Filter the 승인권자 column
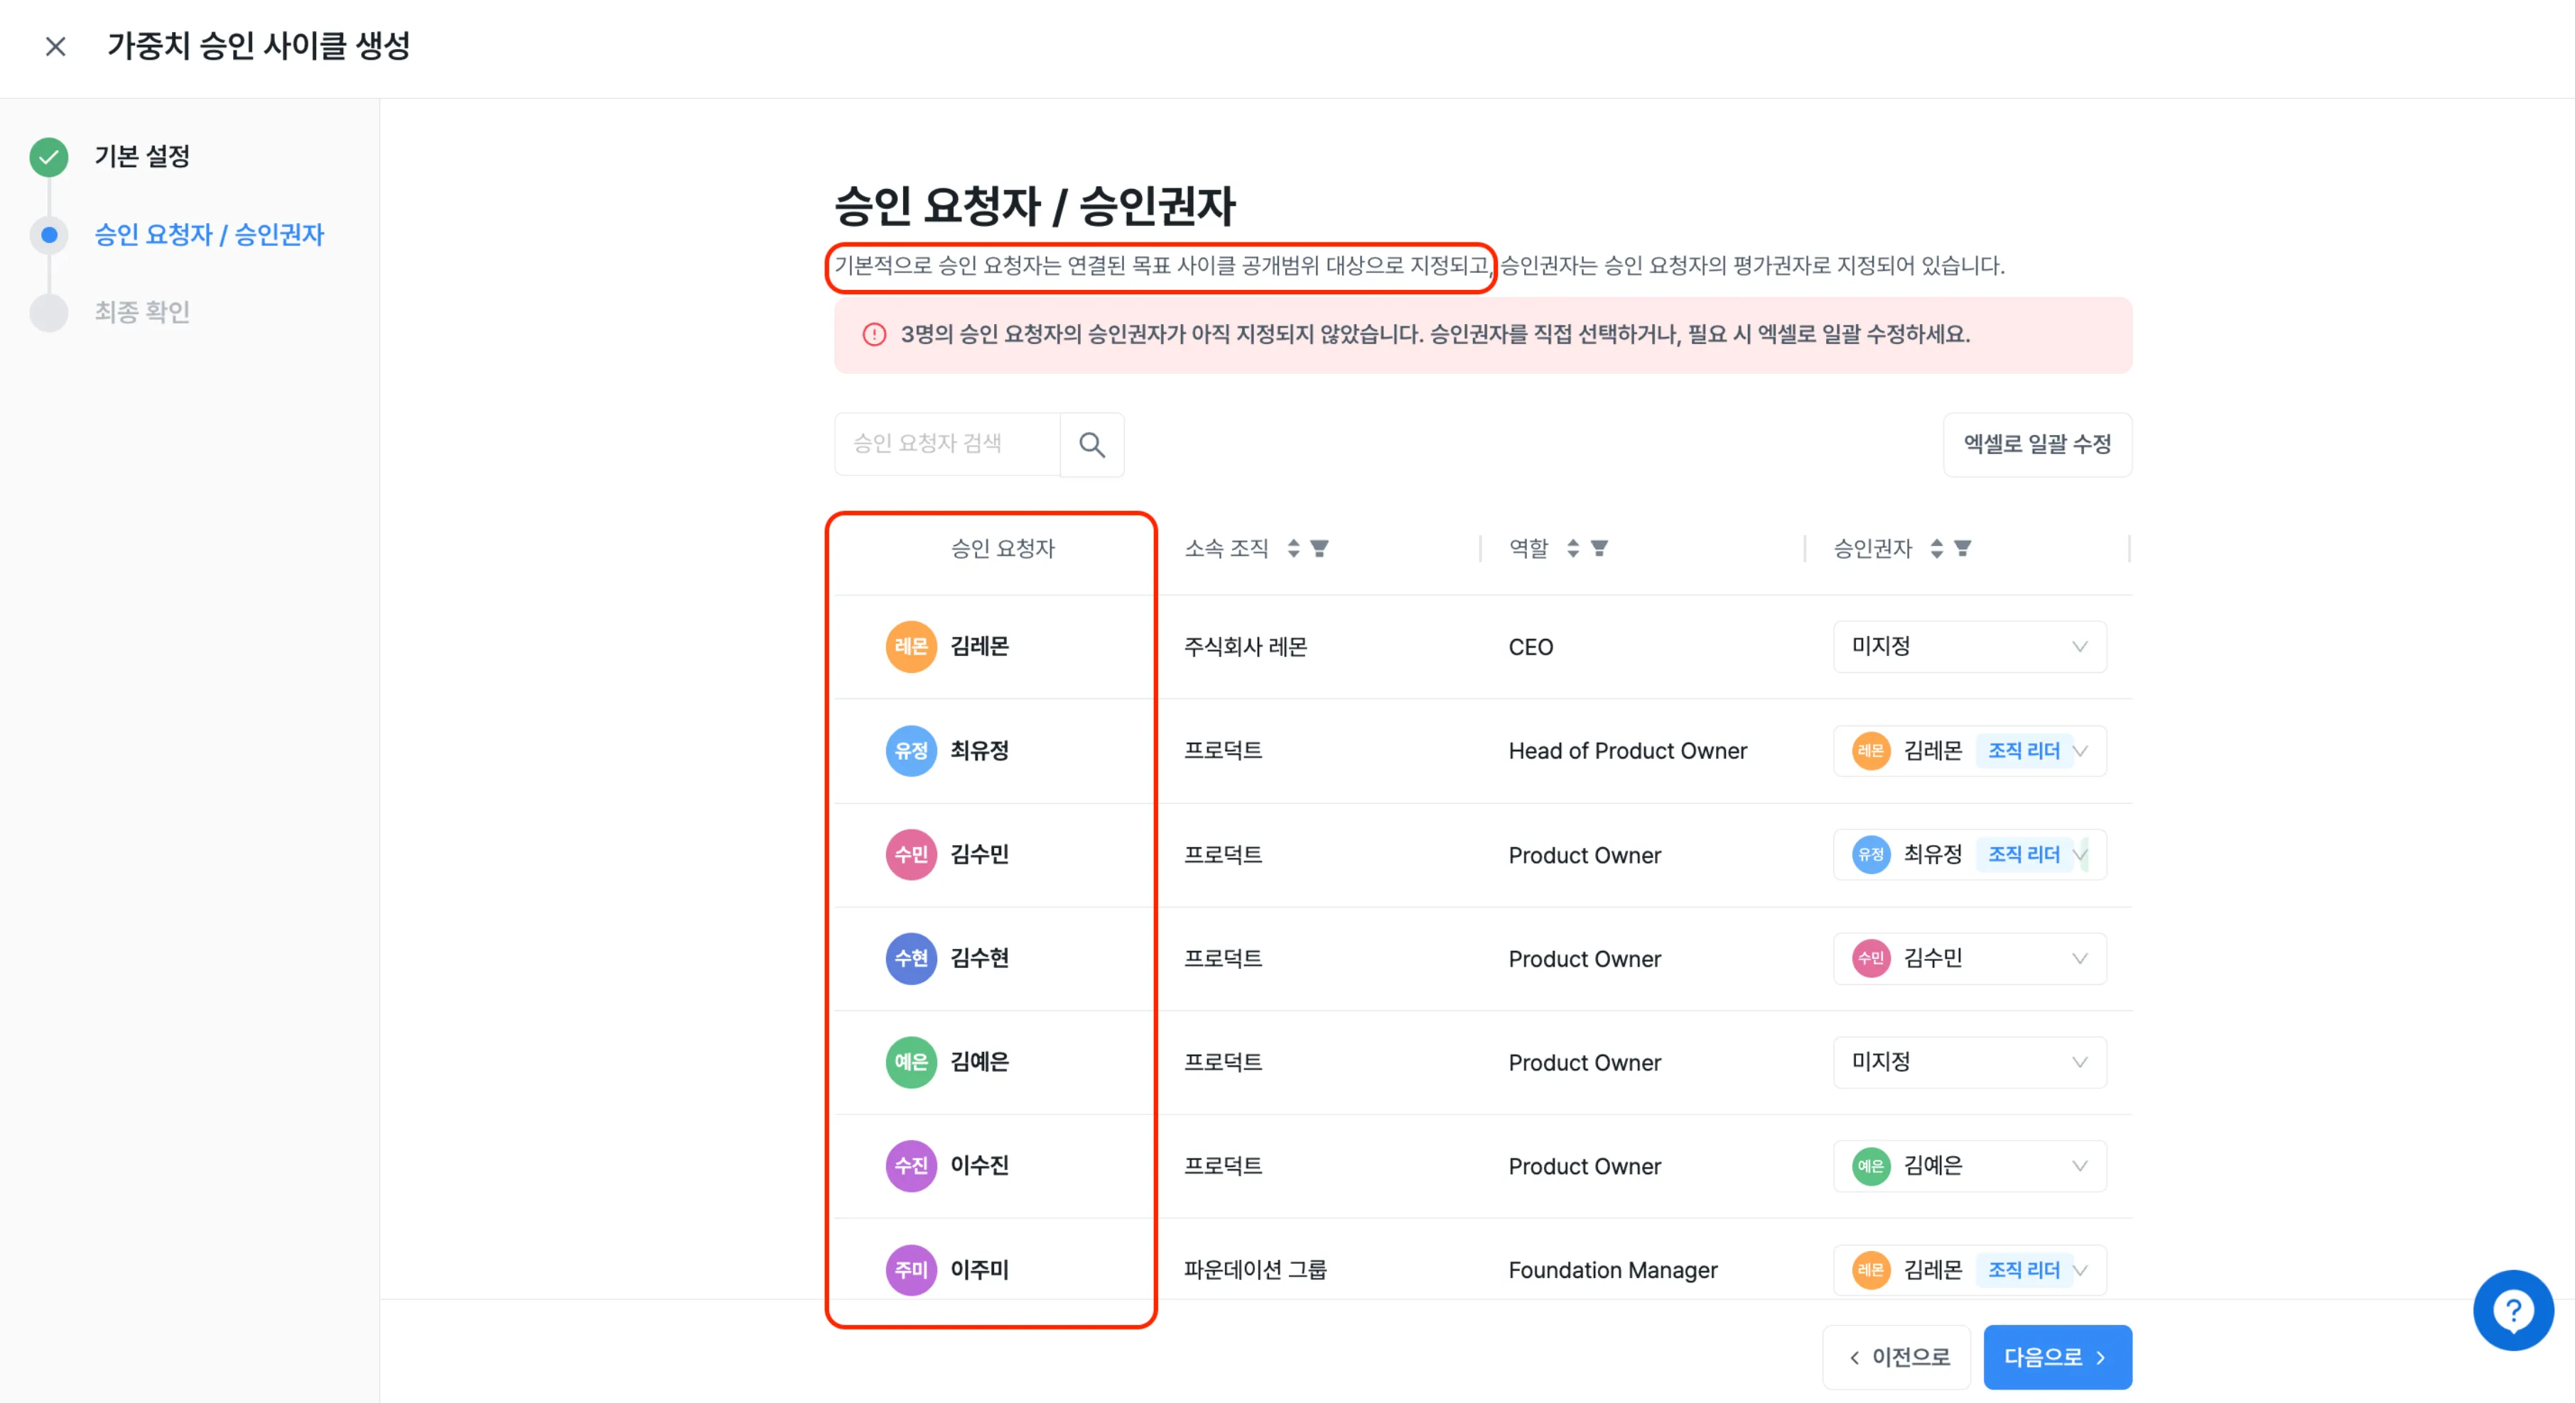 tap(1963, 548)
